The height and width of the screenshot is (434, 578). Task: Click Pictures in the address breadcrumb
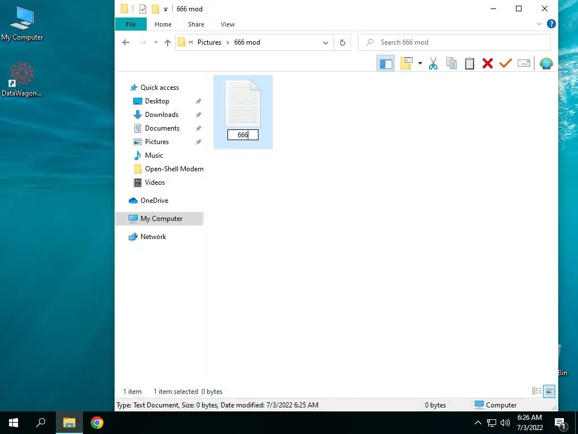(x=209, y=42)
